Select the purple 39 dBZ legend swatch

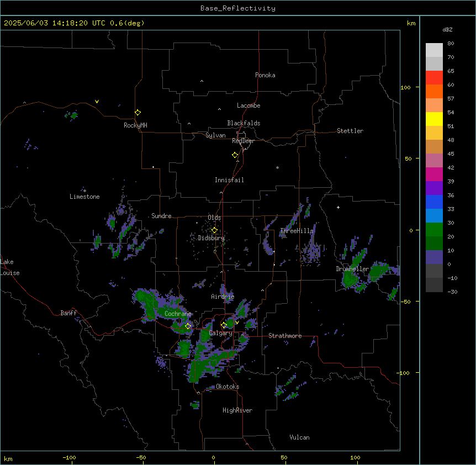coord(434,188)
